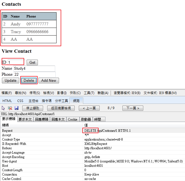Click 返回摘要檢視 to return to summary
Viewport: 185px width, 181px height.
[61, 108]
